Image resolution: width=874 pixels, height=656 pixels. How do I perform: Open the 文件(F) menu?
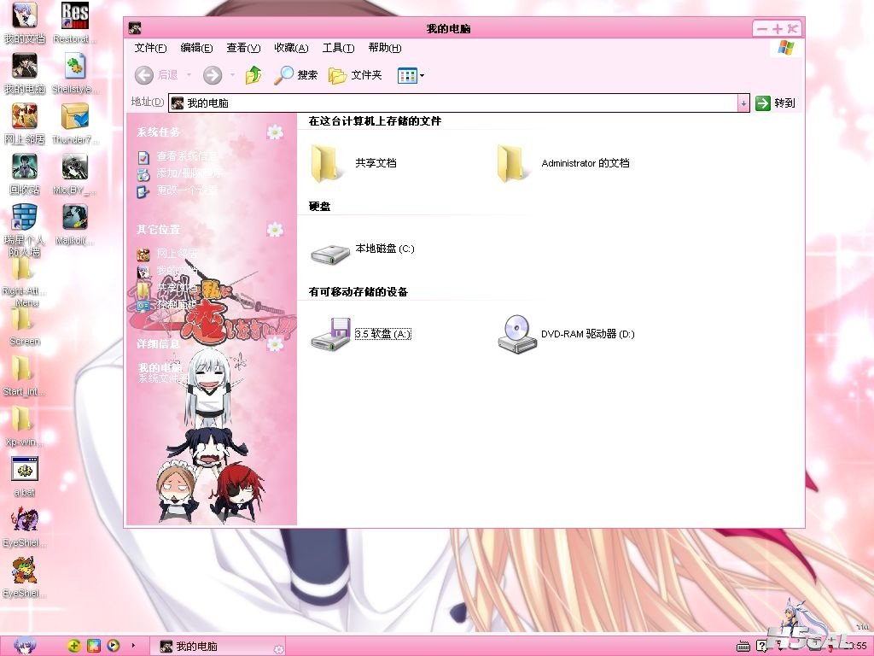tap(150, 48)
